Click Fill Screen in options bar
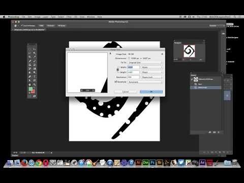Screen dimensions: 244x183 pyautogui.click(x=62, y=25)
